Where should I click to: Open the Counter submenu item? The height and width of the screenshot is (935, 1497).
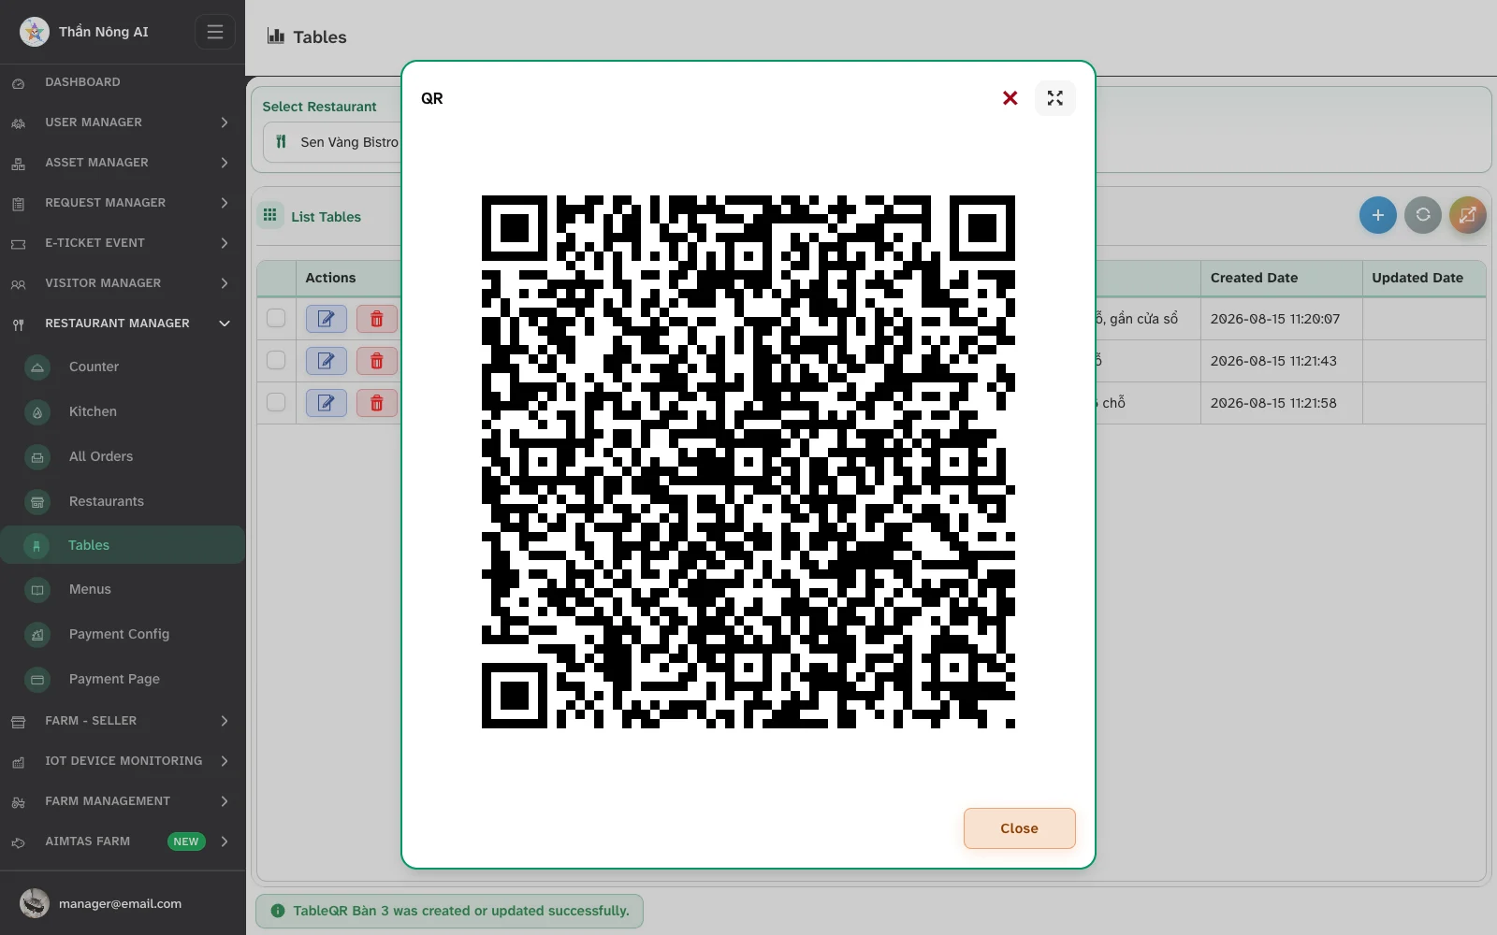123,367
